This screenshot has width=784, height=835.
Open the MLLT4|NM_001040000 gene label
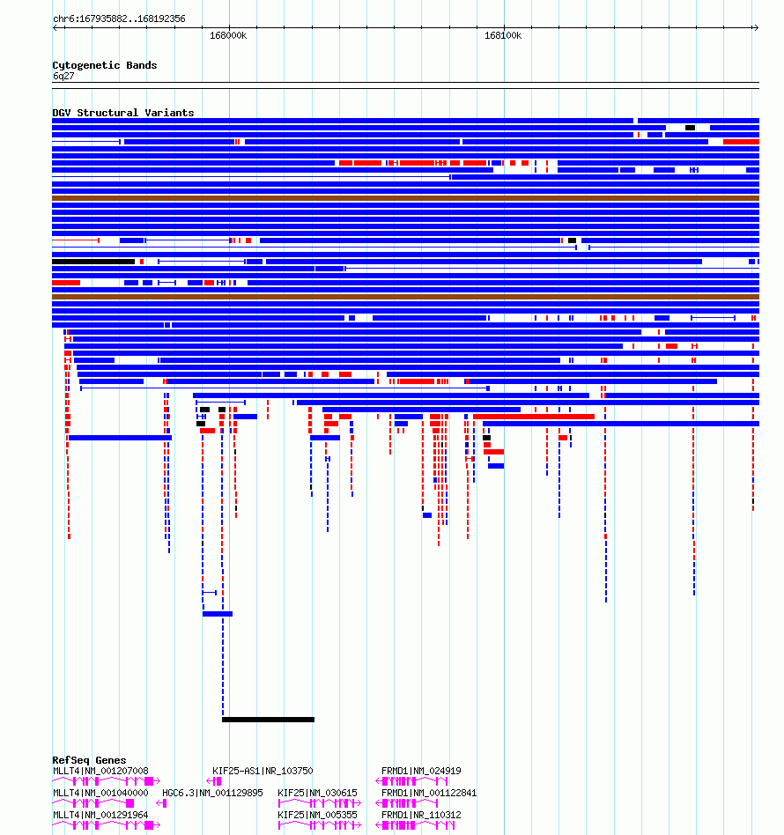[x=100, y=793]
